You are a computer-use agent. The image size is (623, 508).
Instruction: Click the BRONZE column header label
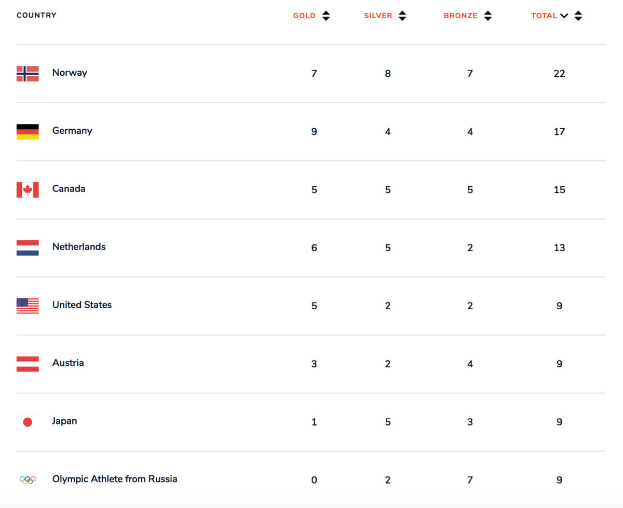[x=461, y=16]
